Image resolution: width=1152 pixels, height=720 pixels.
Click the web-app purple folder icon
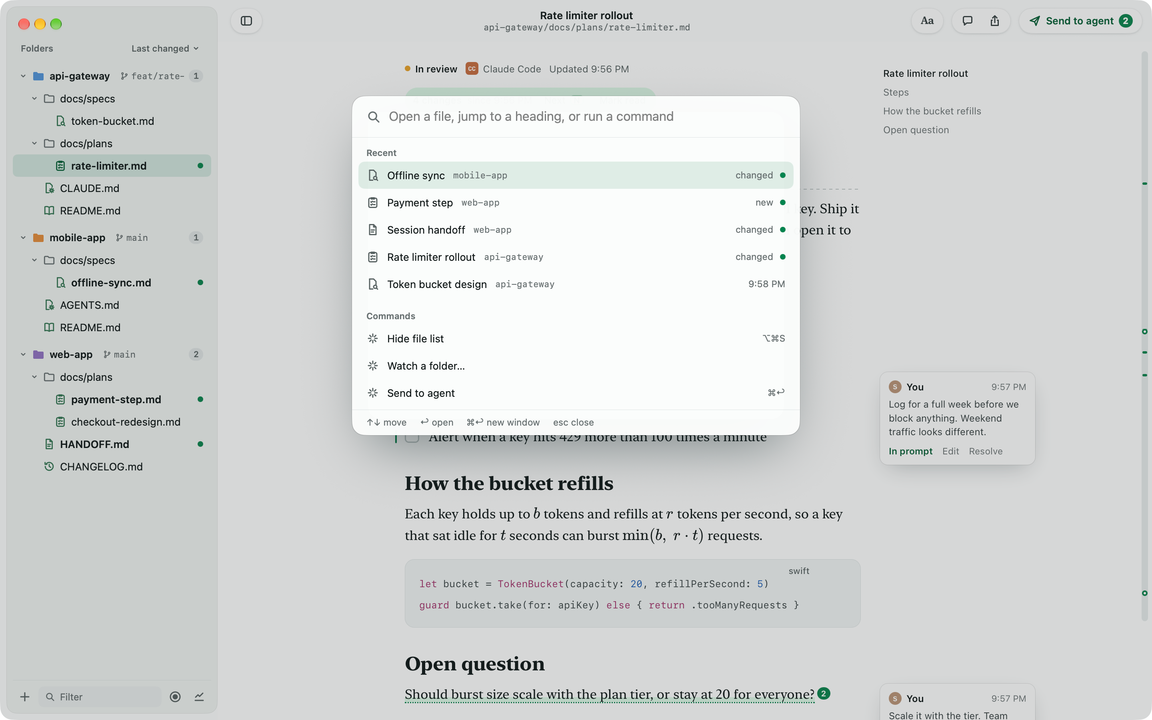point(38,354)
